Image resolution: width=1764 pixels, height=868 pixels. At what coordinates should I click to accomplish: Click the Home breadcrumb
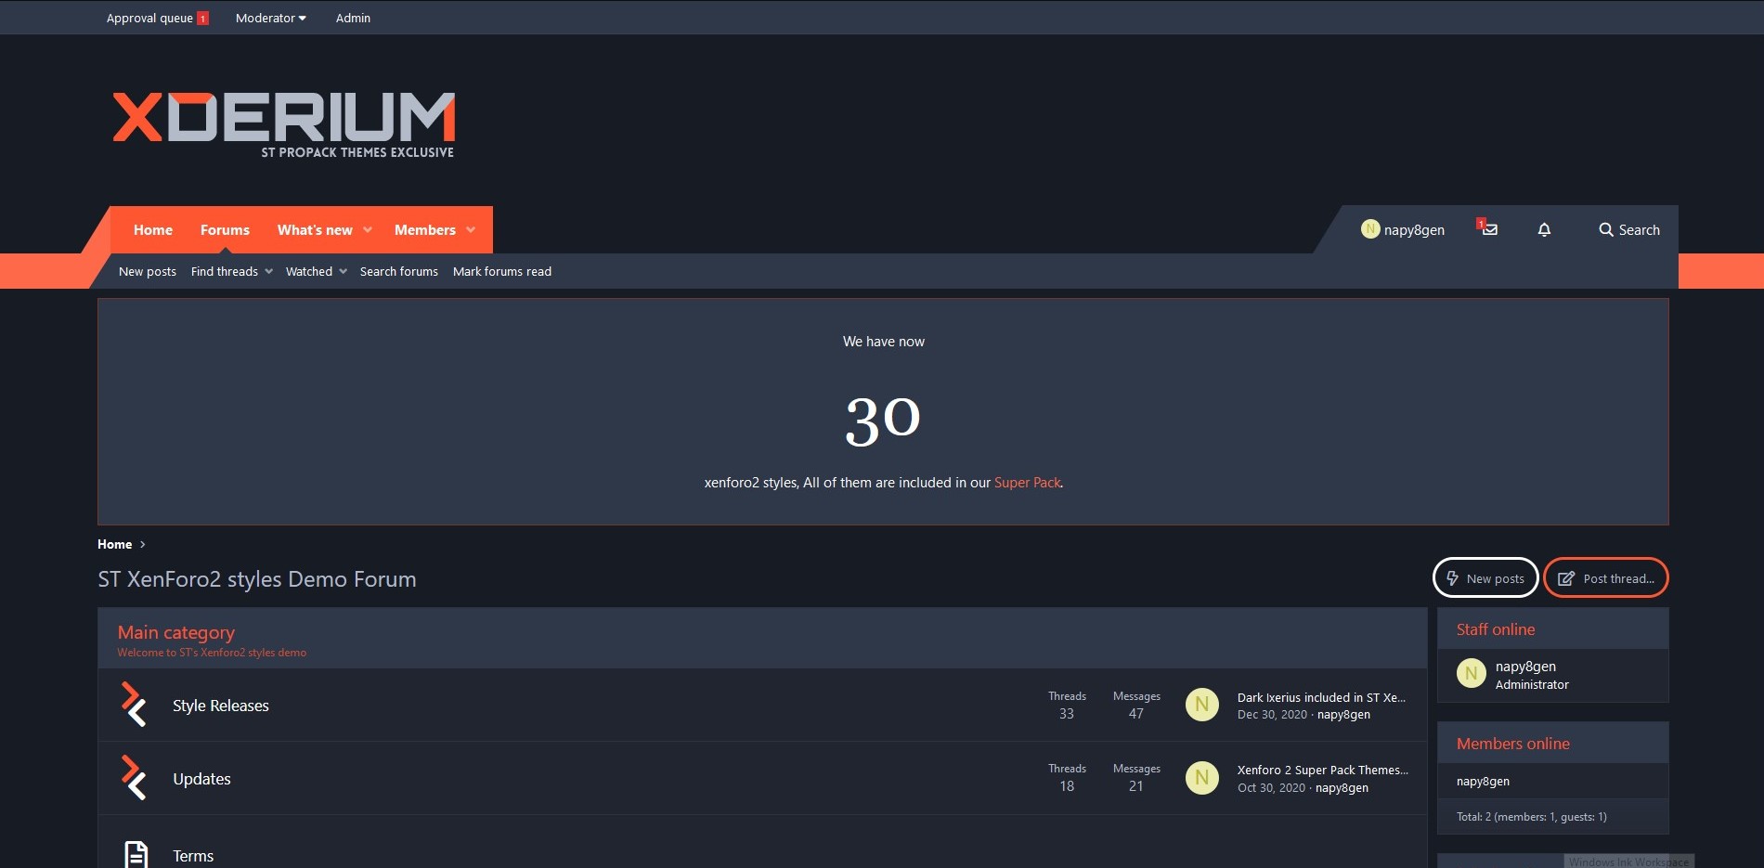(115, 544)
